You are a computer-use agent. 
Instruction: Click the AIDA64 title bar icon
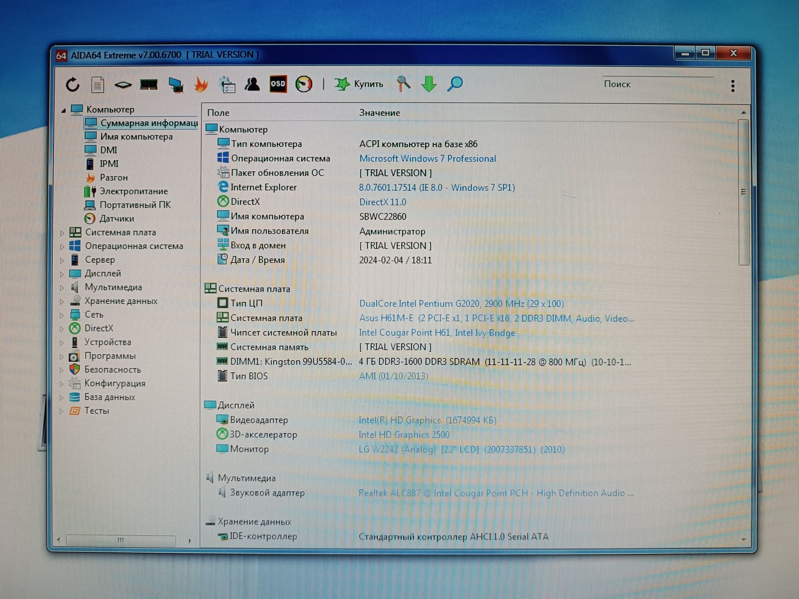[x=61, y=56]
